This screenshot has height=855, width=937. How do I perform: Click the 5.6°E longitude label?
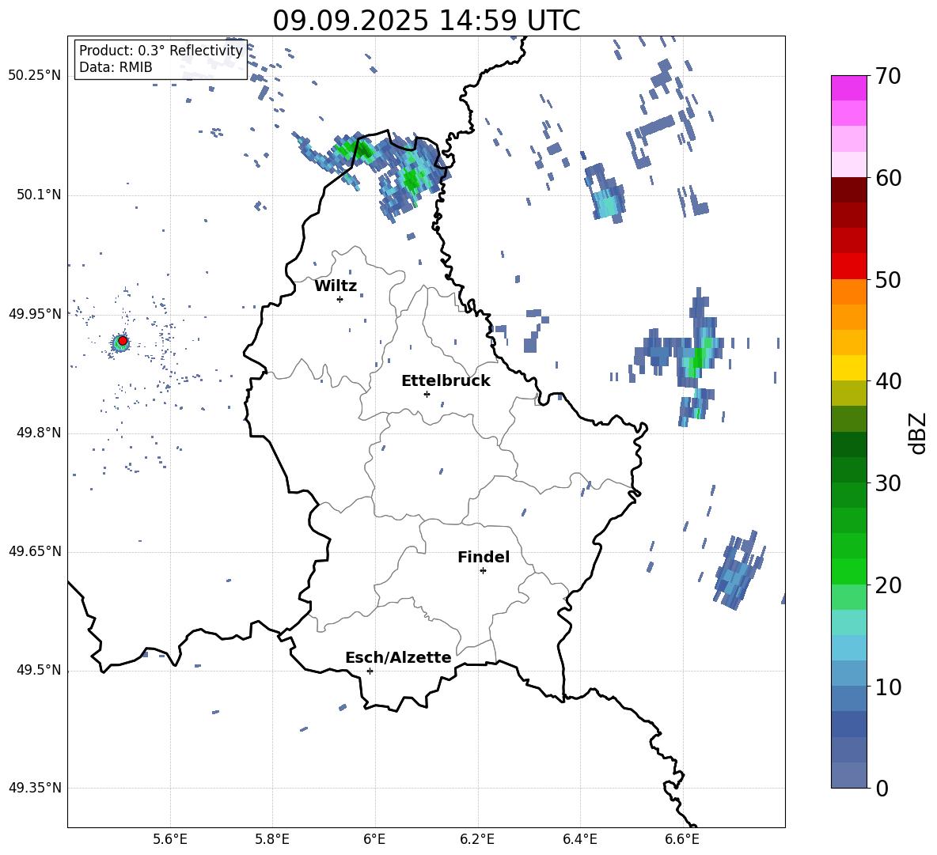click(170, 839)
